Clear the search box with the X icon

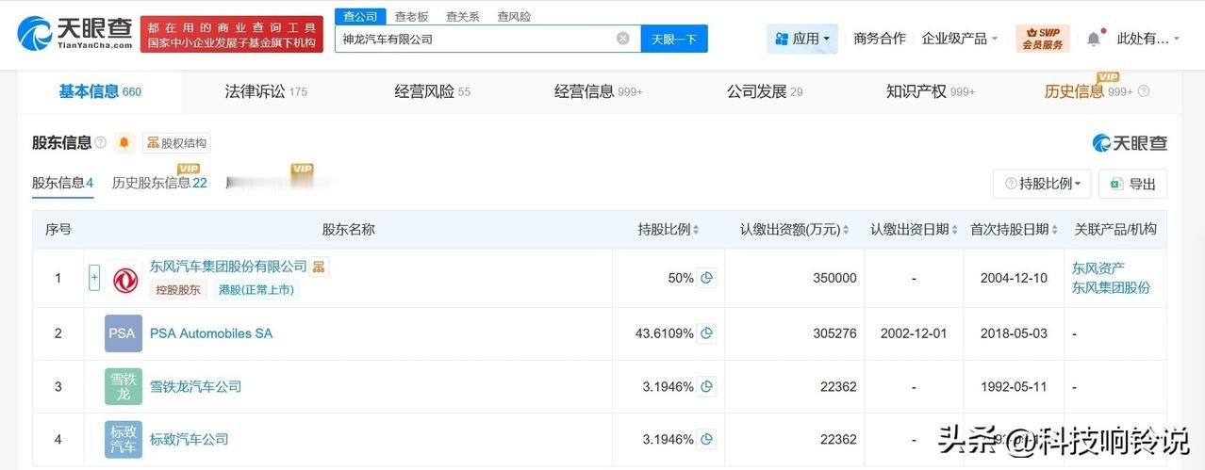click(623, 39)
